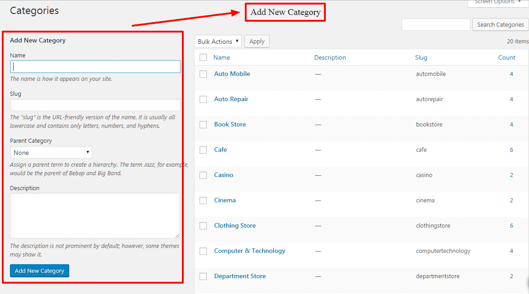Open the Auto Repair category

click(231, 99)
